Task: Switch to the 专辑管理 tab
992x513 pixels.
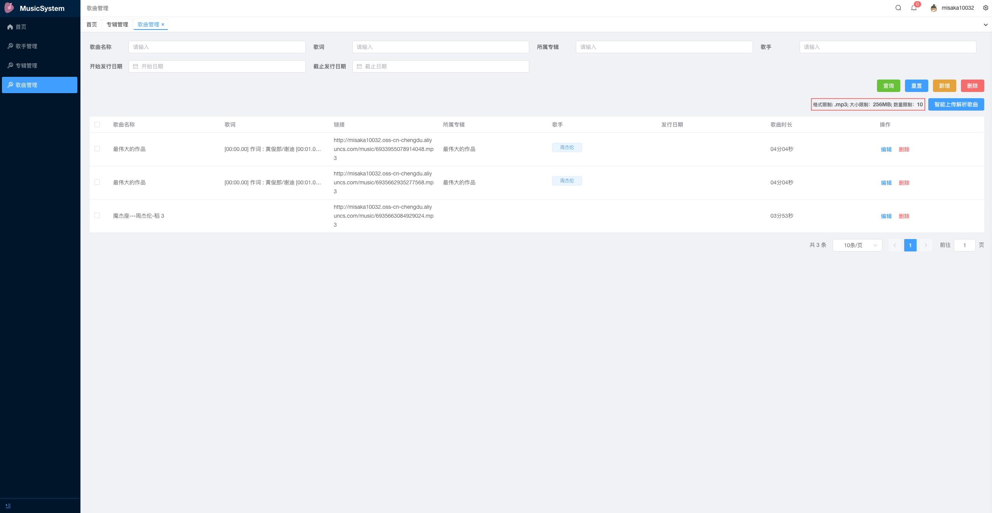Action: click(x=117, y=24)
